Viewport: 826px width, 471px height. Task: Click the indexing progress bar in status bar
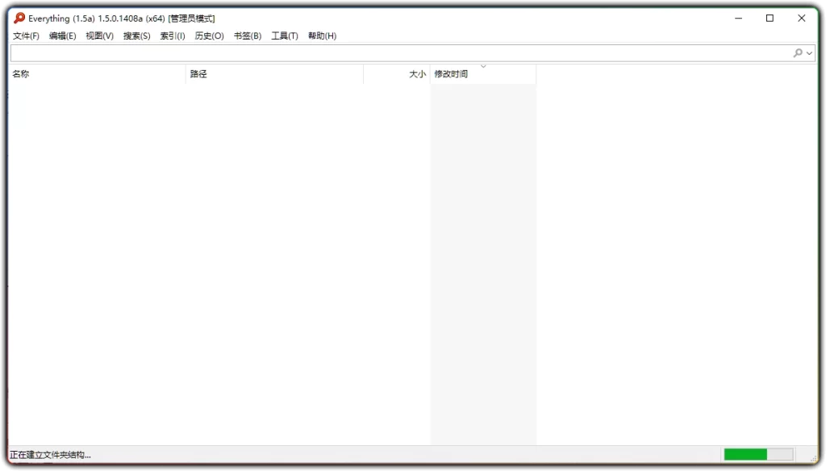coord(758,455)
